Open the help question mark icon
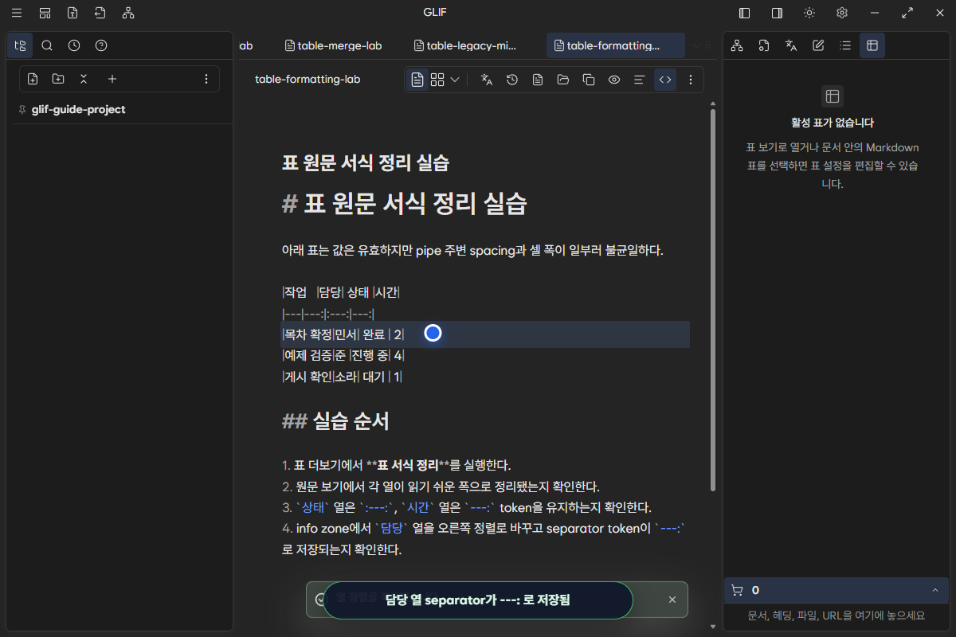956x637 pixels. pos(101,45)
